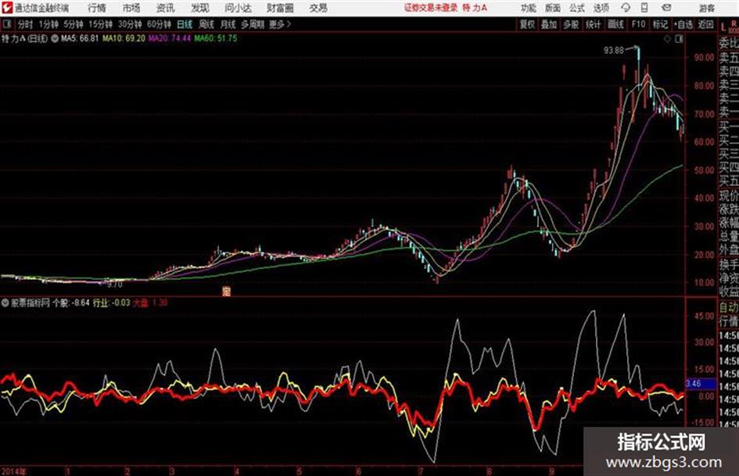
Task: Click the diamond icon at the chart's top right
Action: pyautogui.click(x=667, y=39)
